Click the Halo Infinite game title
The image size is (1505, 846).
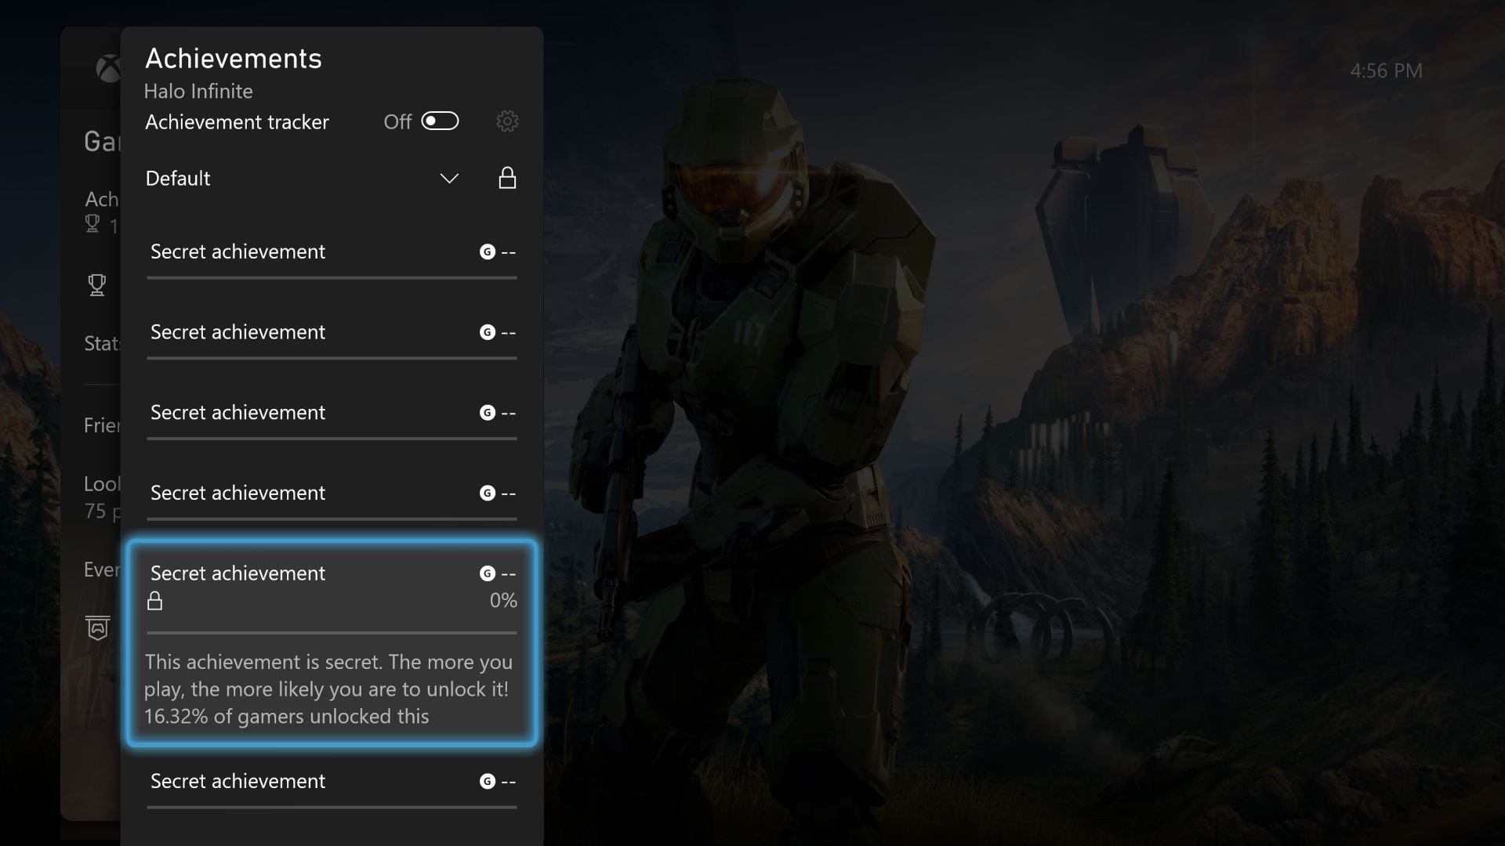(198, 91)
